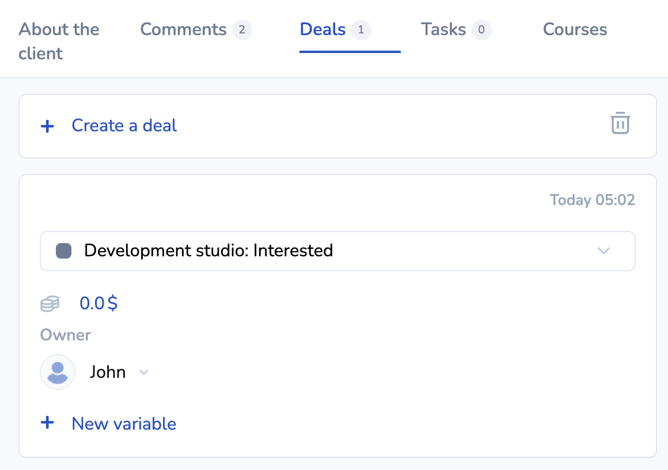Expand the owner chevron next to John
Screen dimensions: 668x470
(144, 373)
